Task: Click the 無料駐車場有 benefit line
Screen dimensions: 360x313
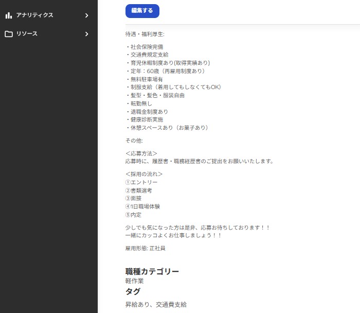Action: pyautogui.click(x=144, y=79)
